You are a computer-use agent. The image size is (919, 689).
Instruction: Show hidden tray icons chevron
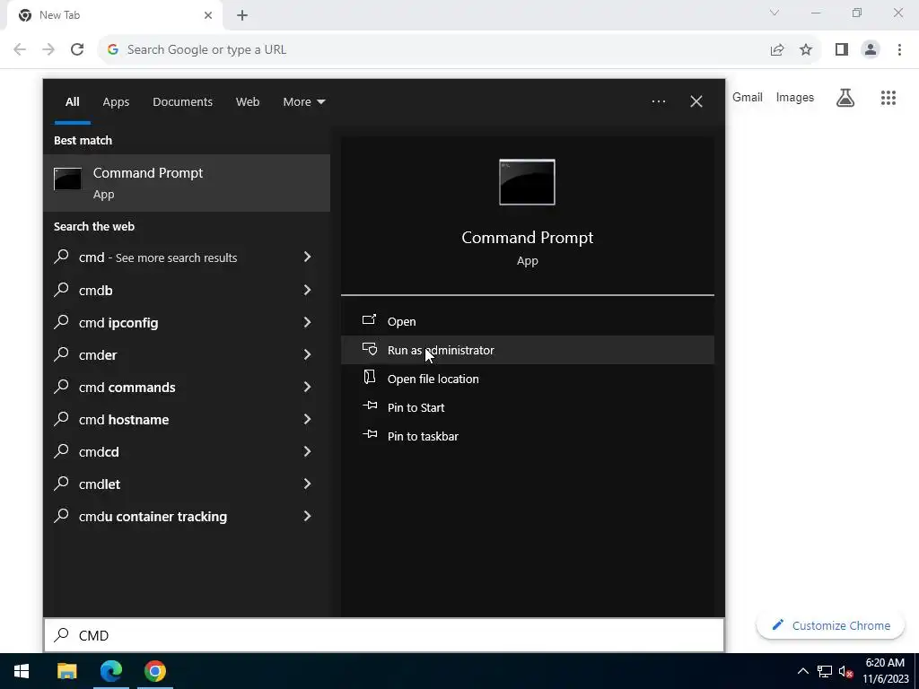point(803,671)
